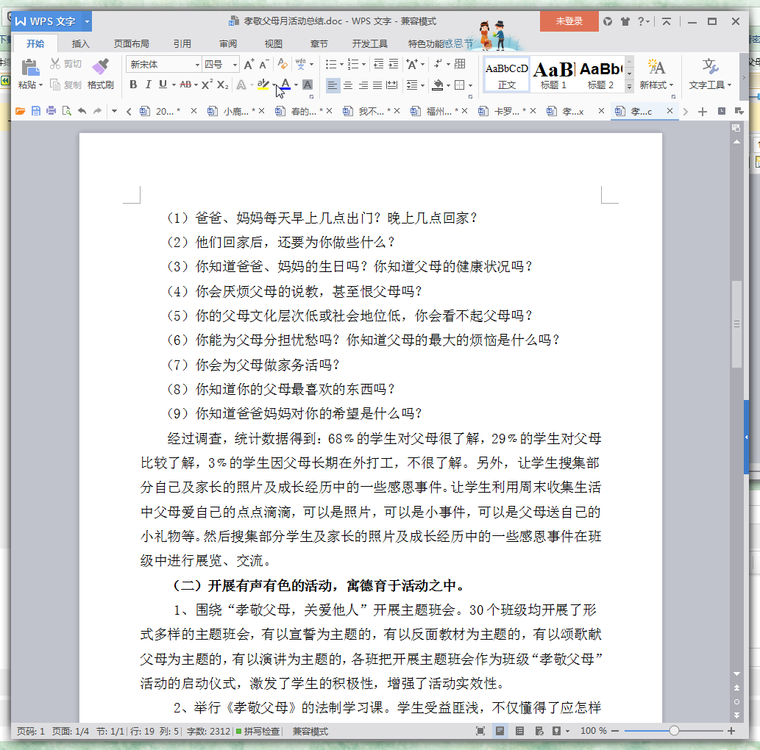Click the pinyin guide (wén 文) icon

point(300,64)
